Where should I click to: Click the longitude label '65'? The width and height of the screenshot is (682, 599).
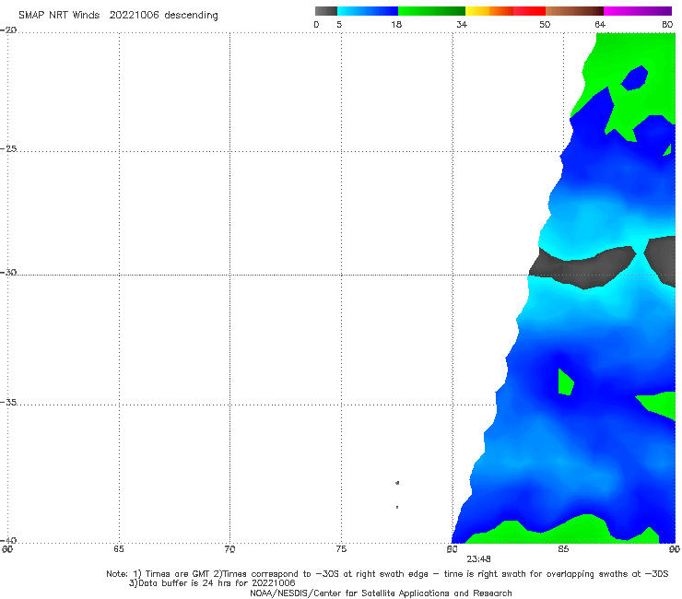pyautogui.click(x=119, y=549)
